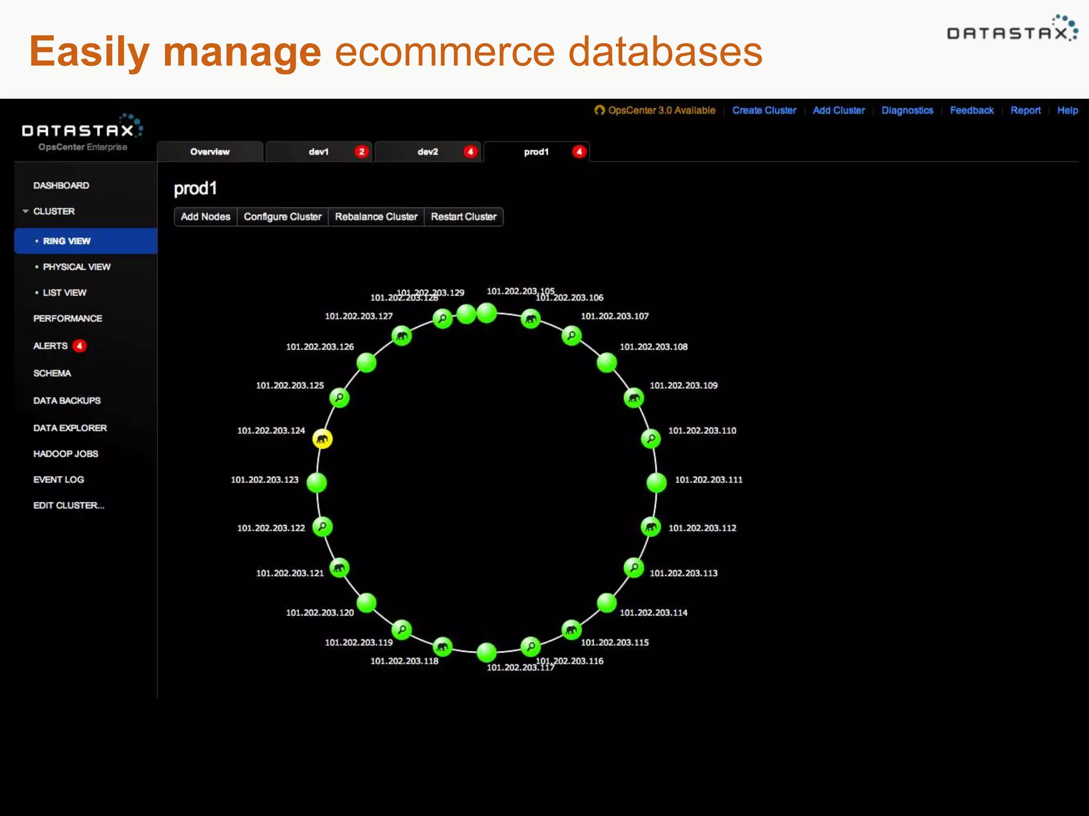Click the Add Cluster link
Image resolution: width=1089 pixels, height=816 pixels.
tap(839, 110)
